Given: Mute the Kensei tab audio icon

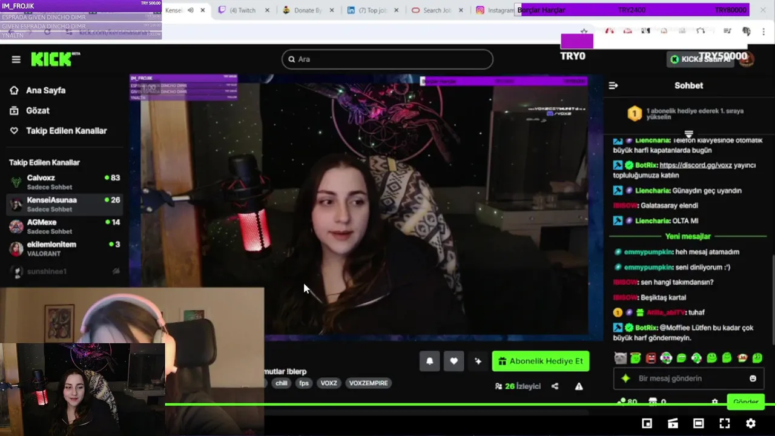Looking at the screenshot, I should click(x=191, y=10).
